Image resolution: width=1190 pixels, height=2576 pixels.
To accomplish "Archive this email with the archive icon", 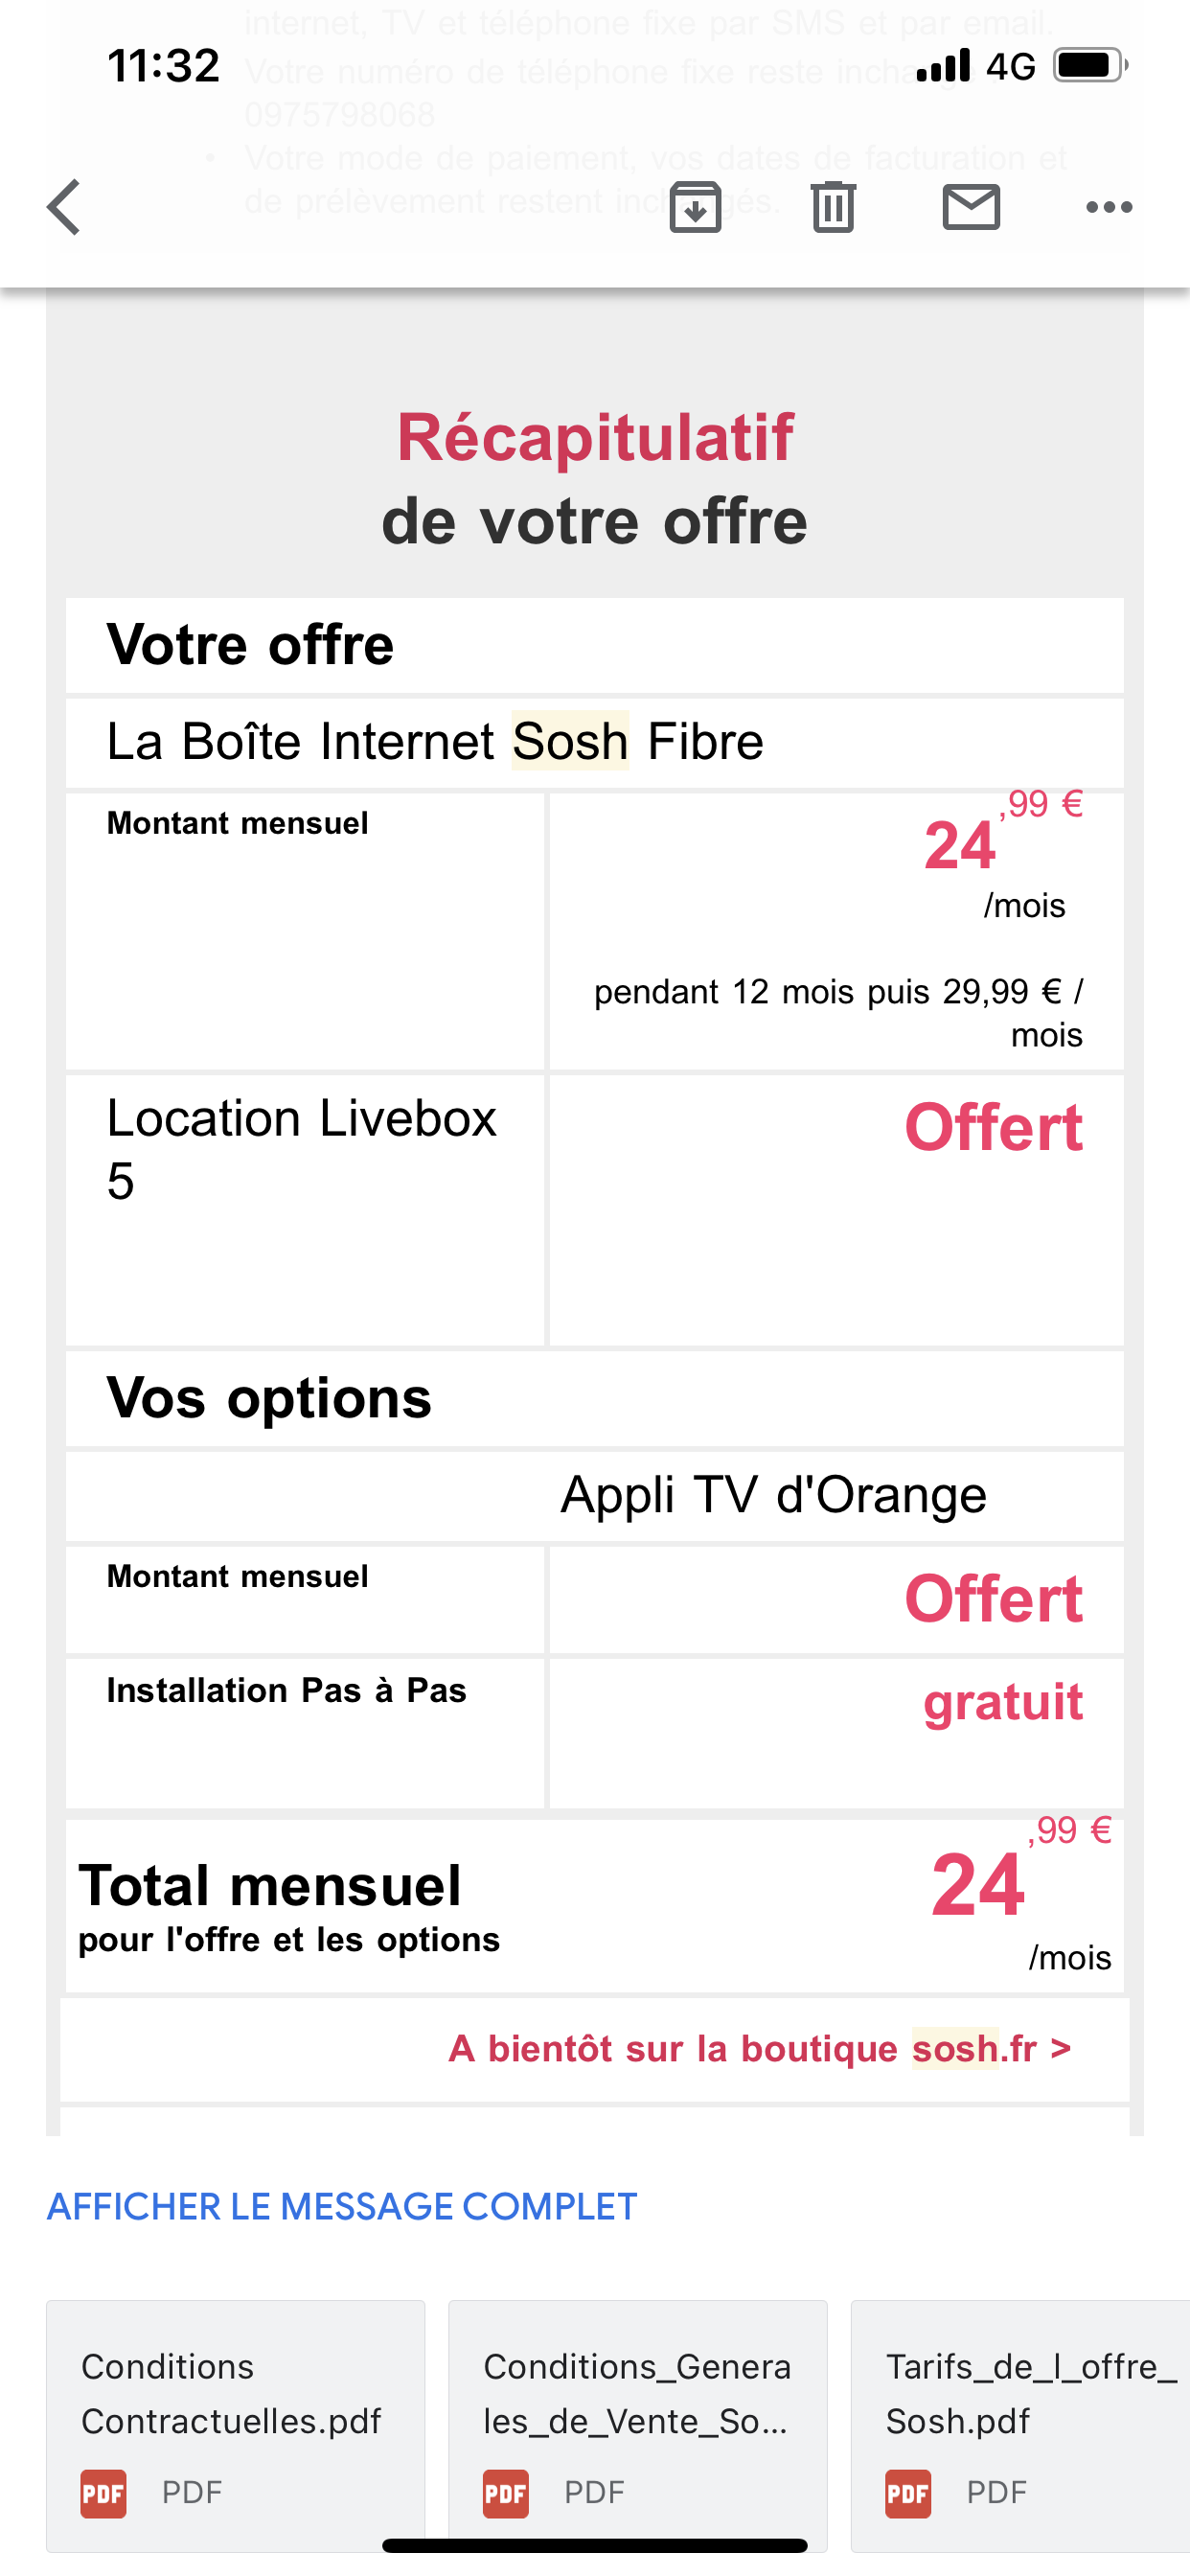I will (695, 207).
